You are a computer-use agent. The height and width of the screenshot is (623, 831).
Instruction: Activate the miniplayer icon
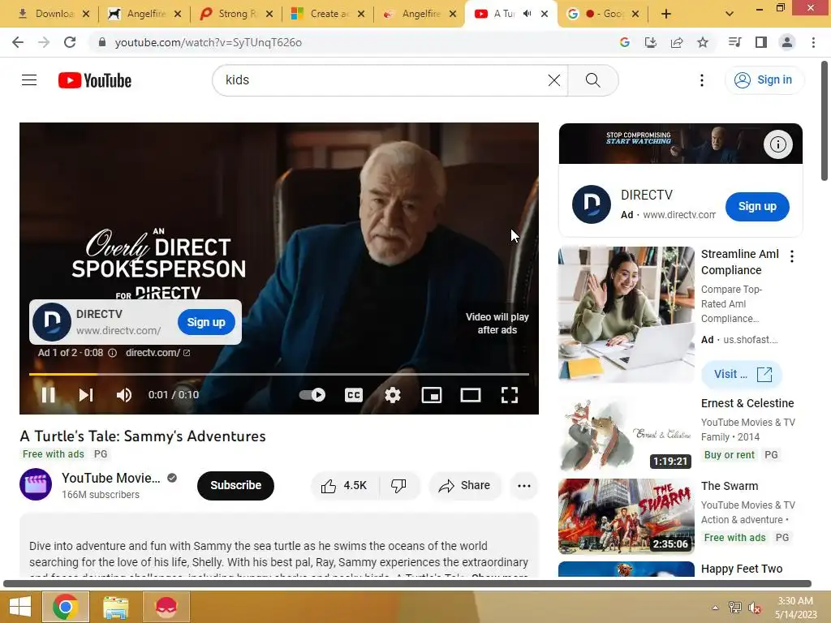432,395
